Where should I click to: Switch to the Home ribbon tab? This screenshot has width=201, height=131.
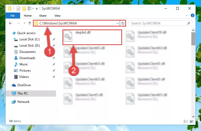(27, 16)
